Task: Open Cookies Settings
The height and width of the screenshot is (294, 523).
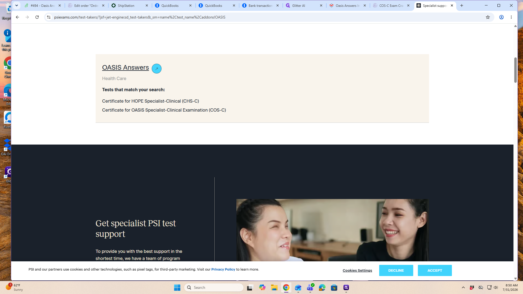Action: (x=357, y=270)
